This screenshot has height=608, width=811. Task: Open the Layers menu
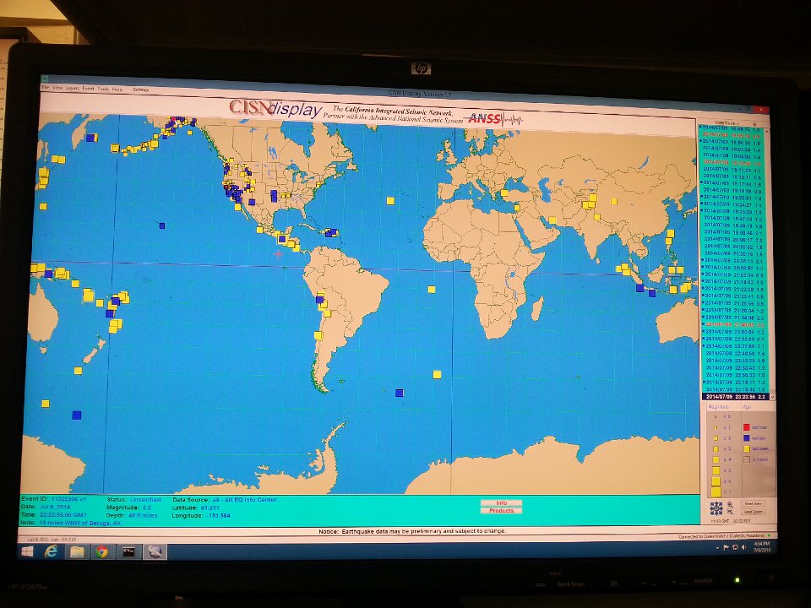click(x=73, y=89)
